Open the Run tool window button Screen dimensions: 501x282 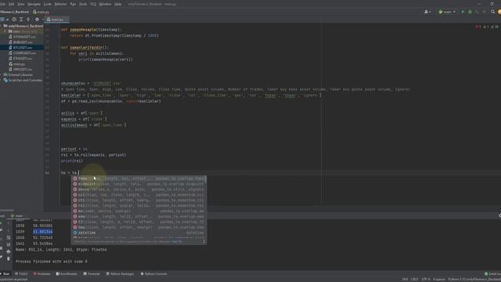pos(5,274)
